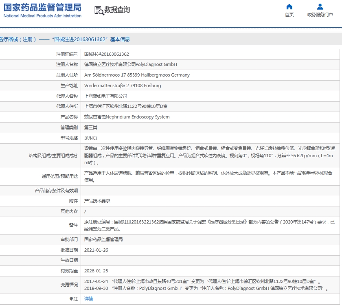Image resolution: width=342 pixels, height=307 pixels.
Task: Click approval date 2021-01-26
Action: click(96, 250)
